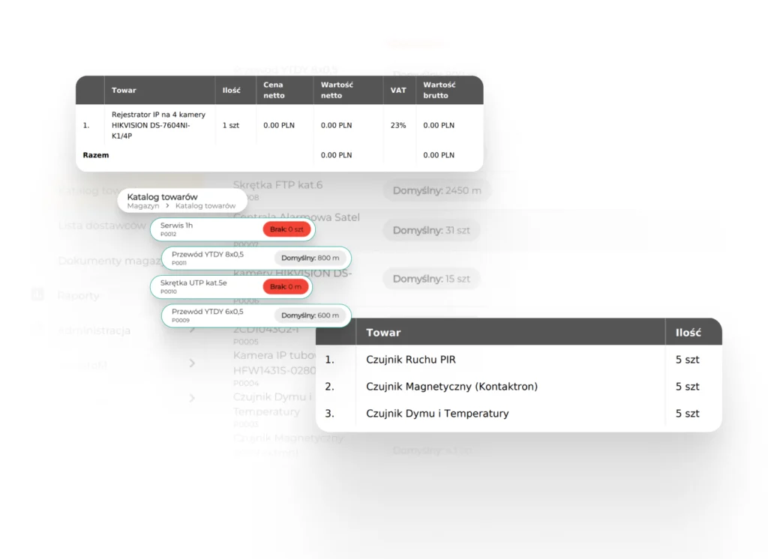Click the Domyślny: 600 m stock badge
Image resolution: width=768 pixels, height=559 pixels.
310,315
